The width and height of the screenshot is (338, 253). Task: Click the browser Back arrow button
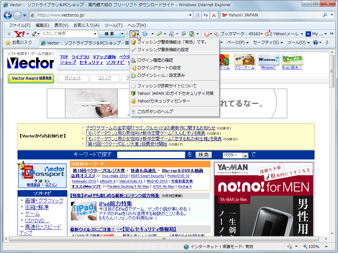[8, 15]
